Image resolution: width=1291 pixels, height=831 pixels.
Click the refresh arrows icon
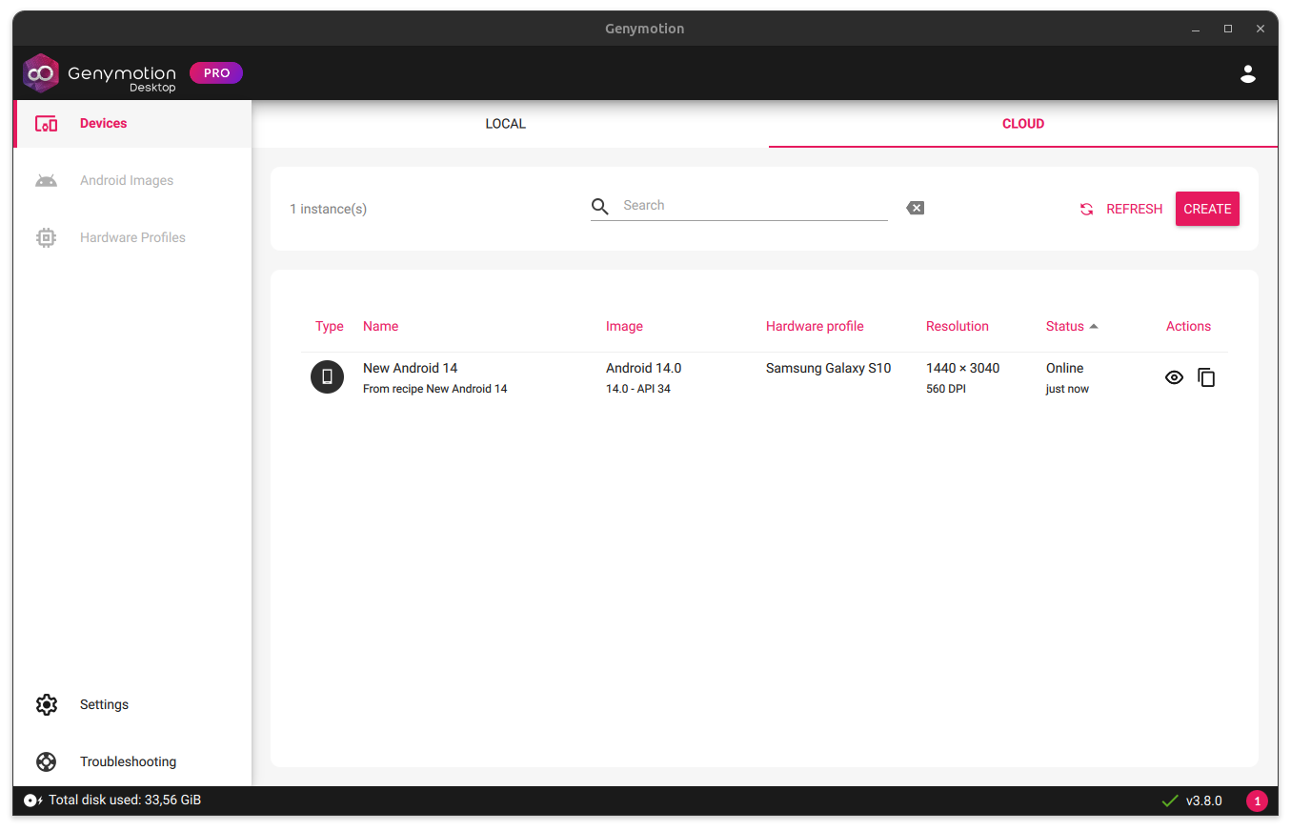(x=1086, y=209)
